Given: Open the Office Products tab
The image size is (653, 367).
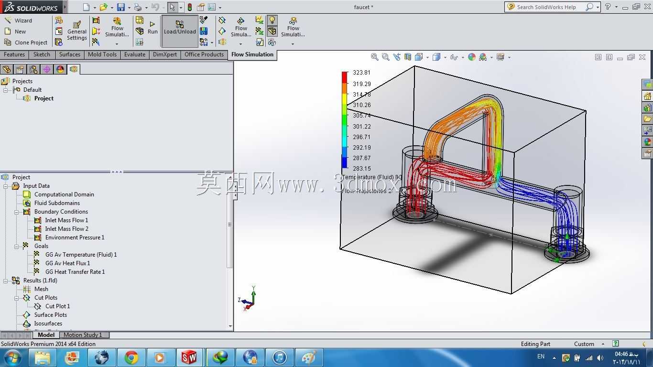Looking at the screenshot, I should pyautogui.click(x=204, y=54).
